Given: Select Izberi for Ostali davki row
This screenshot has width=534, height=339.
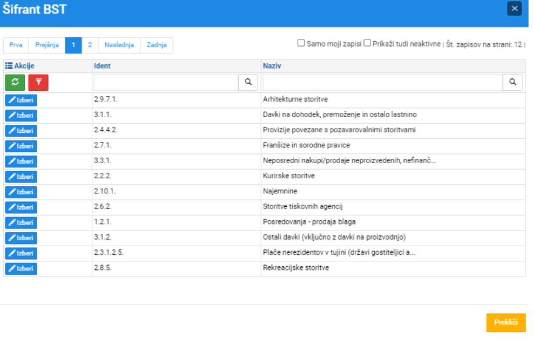Looking at the screenshot, I should tap(21, 238).
